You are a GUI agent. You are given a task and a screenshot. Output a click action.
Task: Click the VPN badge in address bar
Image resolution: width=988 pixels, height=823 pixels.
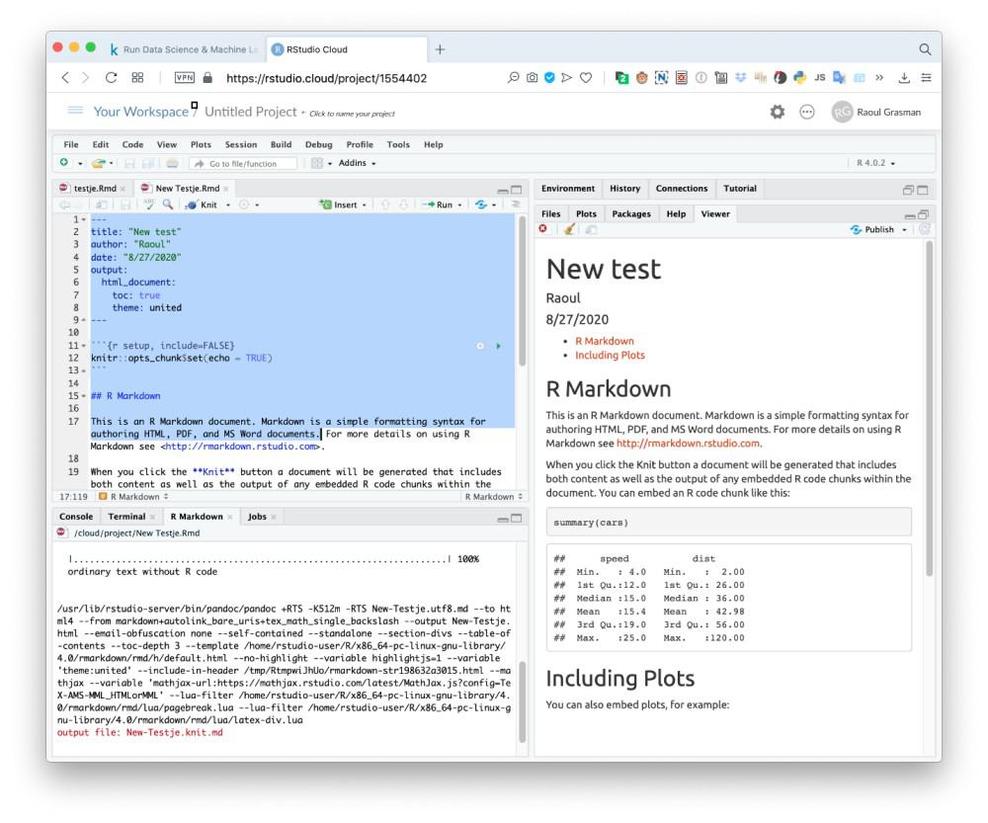[x=185, y=77]
